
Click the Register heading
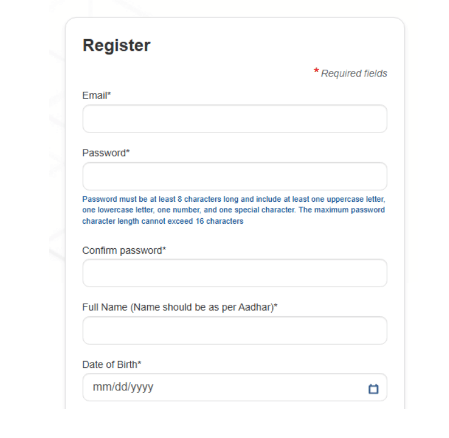tap(117, 45)
